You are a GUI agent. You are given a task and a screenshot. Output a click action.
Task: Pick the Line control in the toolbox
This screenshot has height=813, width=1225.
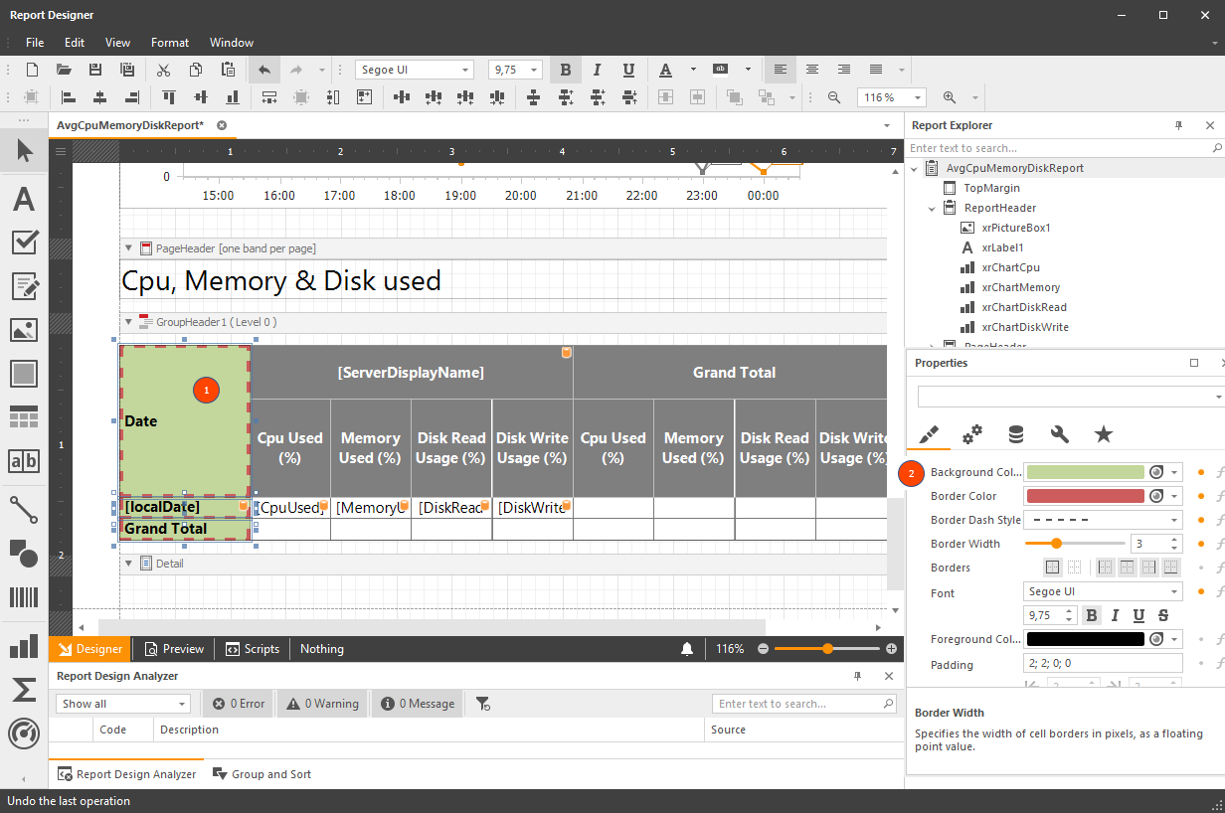(24, 509)
